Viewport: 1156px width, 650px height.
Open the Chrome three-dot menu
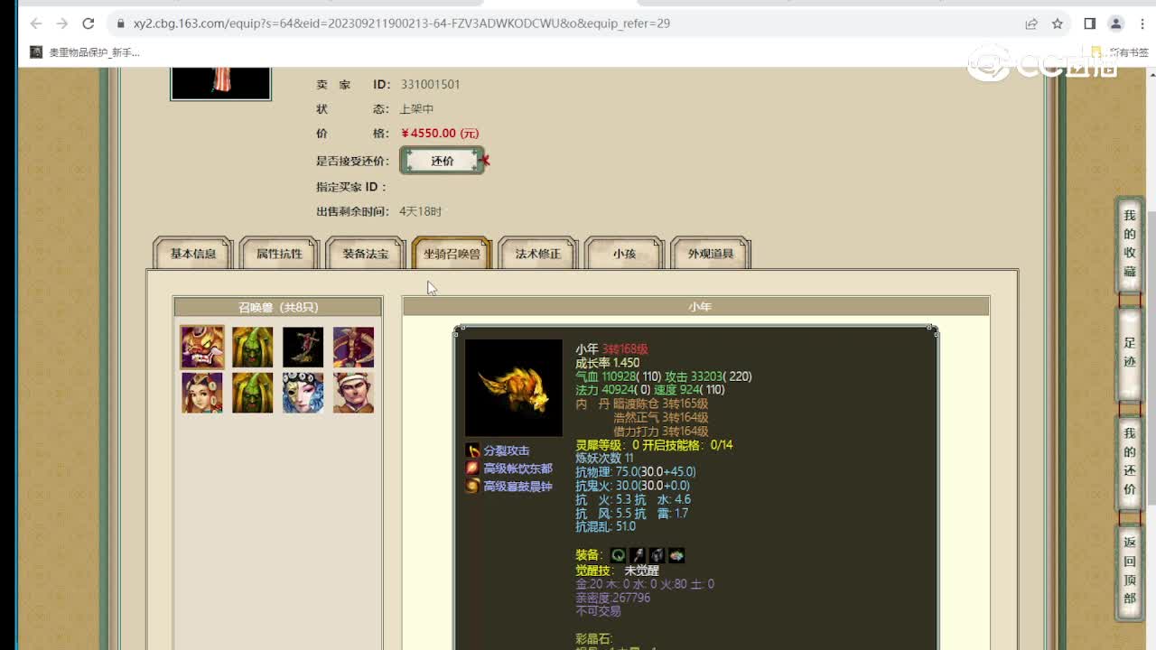[x=1141, y=23]
